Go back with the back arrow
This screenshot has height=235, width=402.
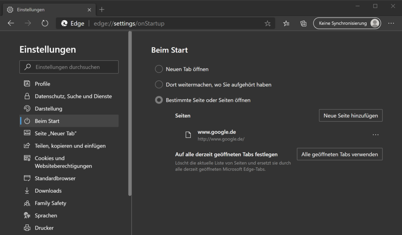(11, 23)
